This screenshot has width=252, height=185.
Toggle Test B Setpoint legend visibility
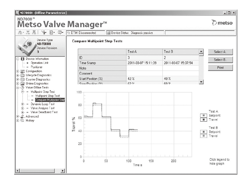(203, 132)
